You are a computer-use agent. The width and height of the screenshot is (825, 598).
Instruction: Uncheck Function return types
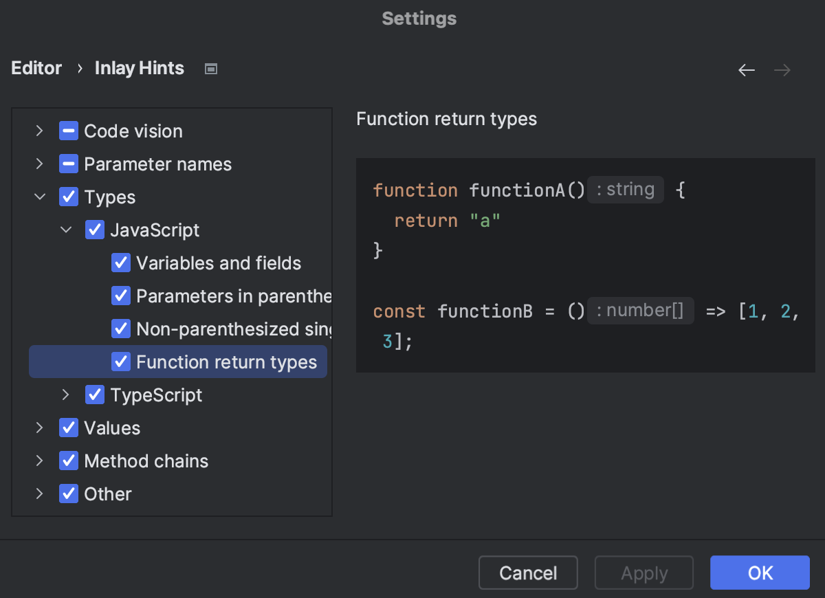click(121, 362)
